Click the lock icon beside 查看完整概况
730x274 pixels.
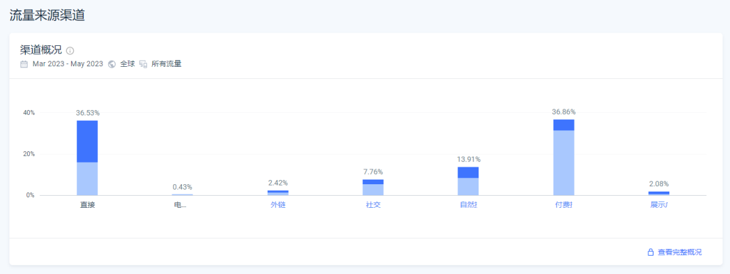[x=650, y=252]
